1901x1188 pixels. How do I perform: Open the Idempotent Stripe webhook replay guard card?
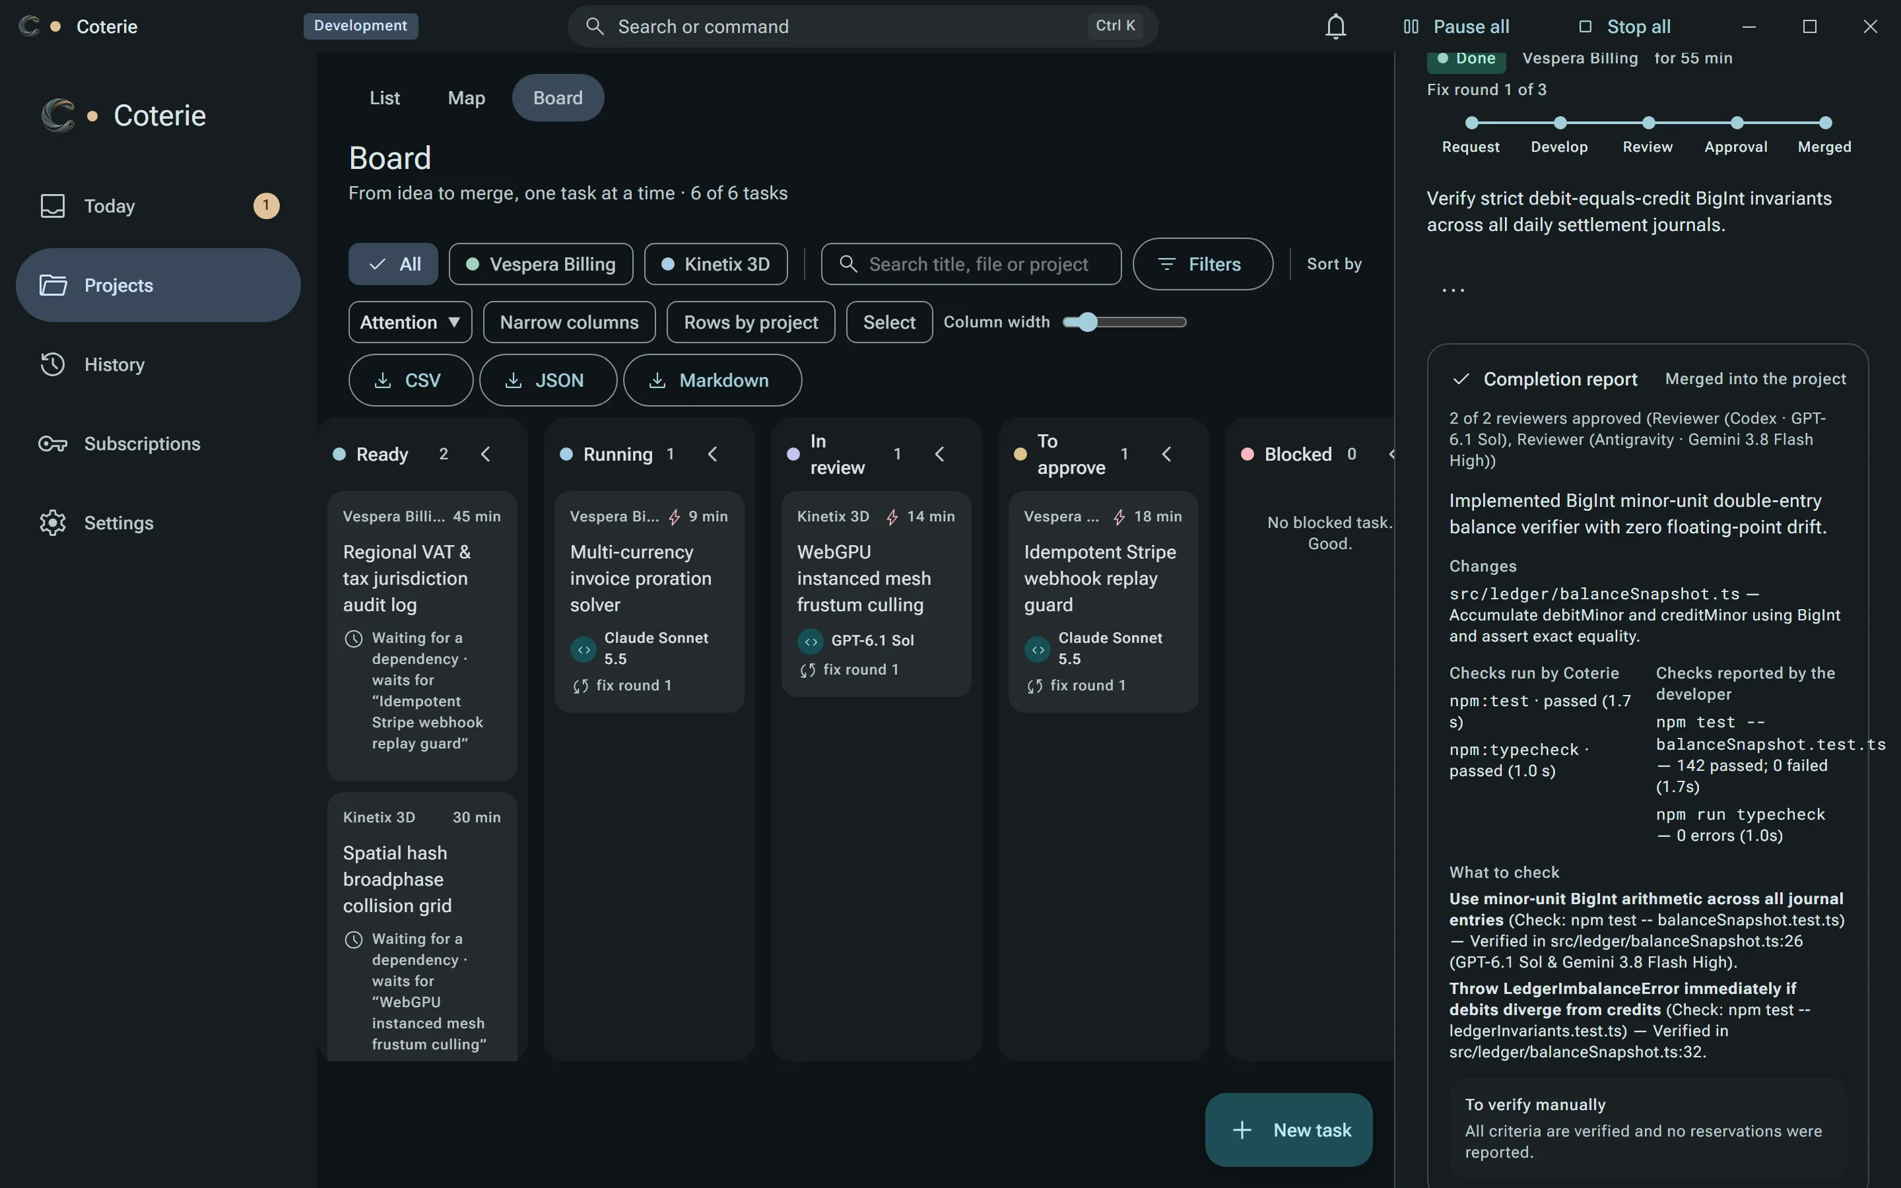(1103, 602)
